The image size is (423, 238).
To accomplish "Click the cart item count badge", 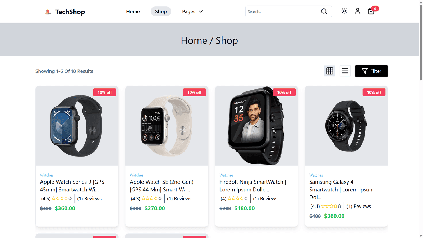I will pos(375,8).
